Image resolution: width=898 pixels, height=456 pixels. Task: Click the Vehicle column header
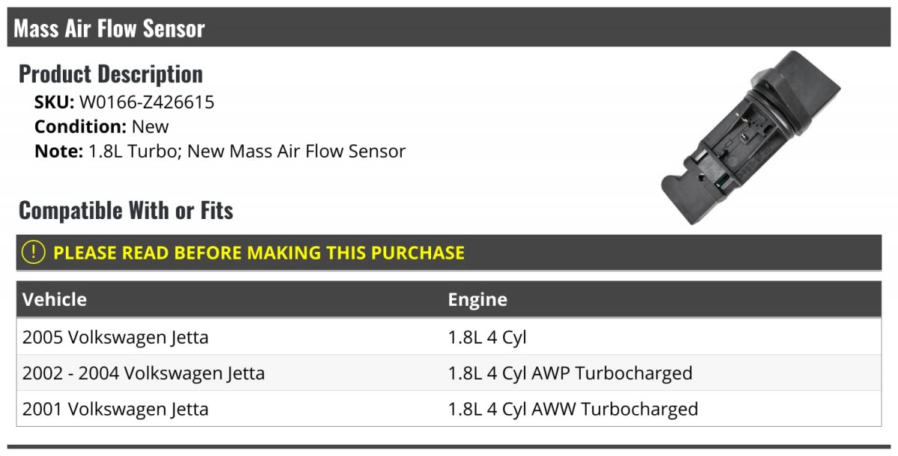[55, 300]
